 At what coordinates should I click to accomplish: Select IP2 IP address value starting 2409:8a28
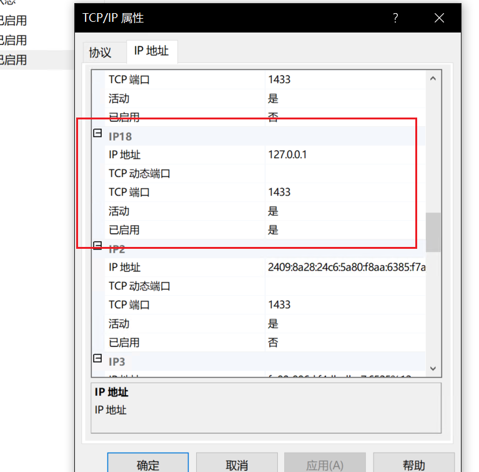(x=345, y=268)
